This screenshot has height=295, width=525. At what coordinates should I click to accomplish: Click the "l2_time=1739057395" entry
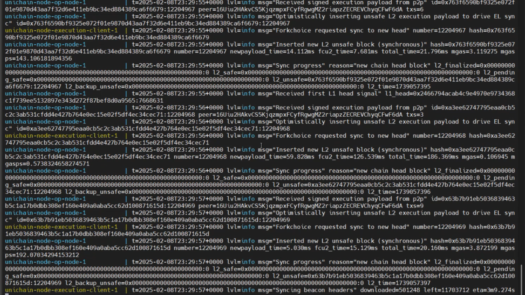click(399, 86)
